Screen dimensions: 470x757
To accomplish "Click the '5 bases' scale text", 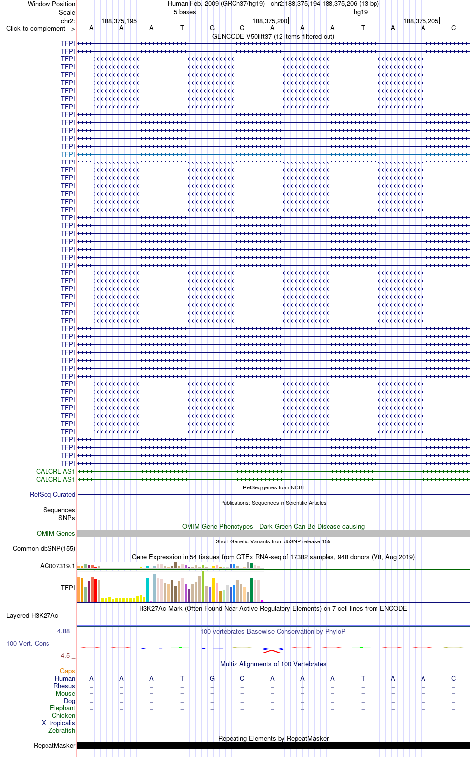I will pyautogui.click(x=185, y=12).
